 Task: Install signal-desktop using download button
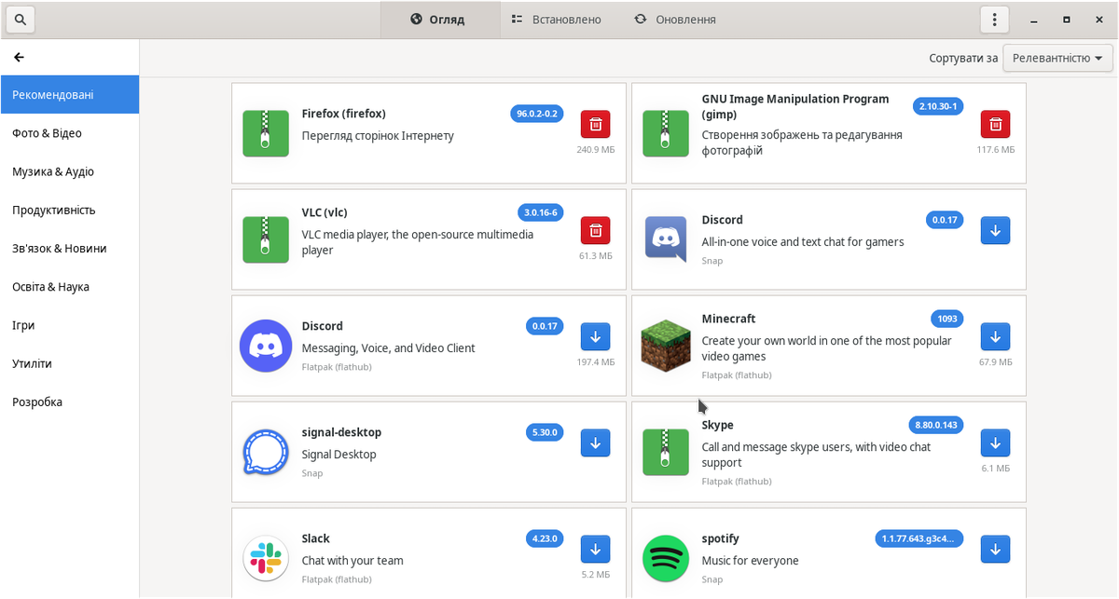[596, 442]
